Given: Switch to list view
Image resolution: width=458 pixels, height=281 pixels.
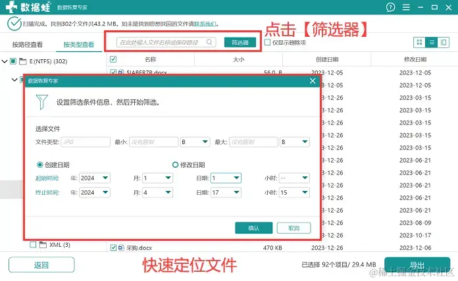Looking at the screenshot, I should click(x=432, y=42).
